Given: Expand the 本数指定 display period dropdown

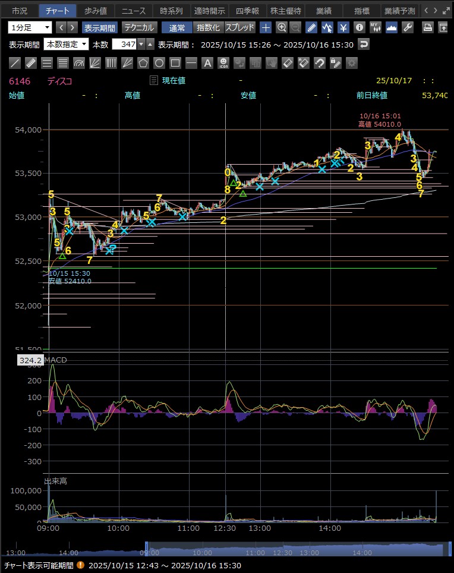Looking at the screenshot, I should pos(66,45).
